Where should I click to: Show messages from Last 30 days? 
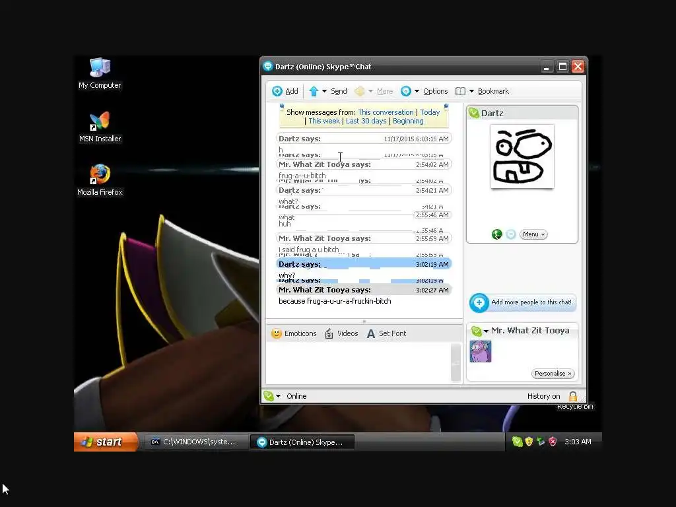[x=366, y=121]
